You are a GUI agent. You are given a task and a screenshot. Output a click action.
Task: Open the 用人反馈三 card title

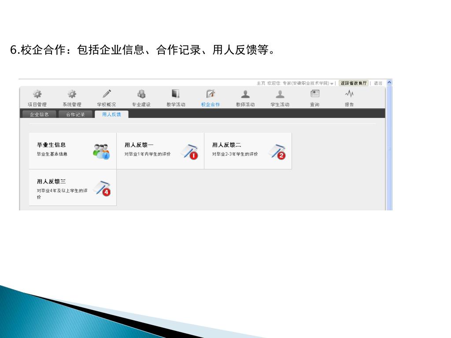(51, 181)
